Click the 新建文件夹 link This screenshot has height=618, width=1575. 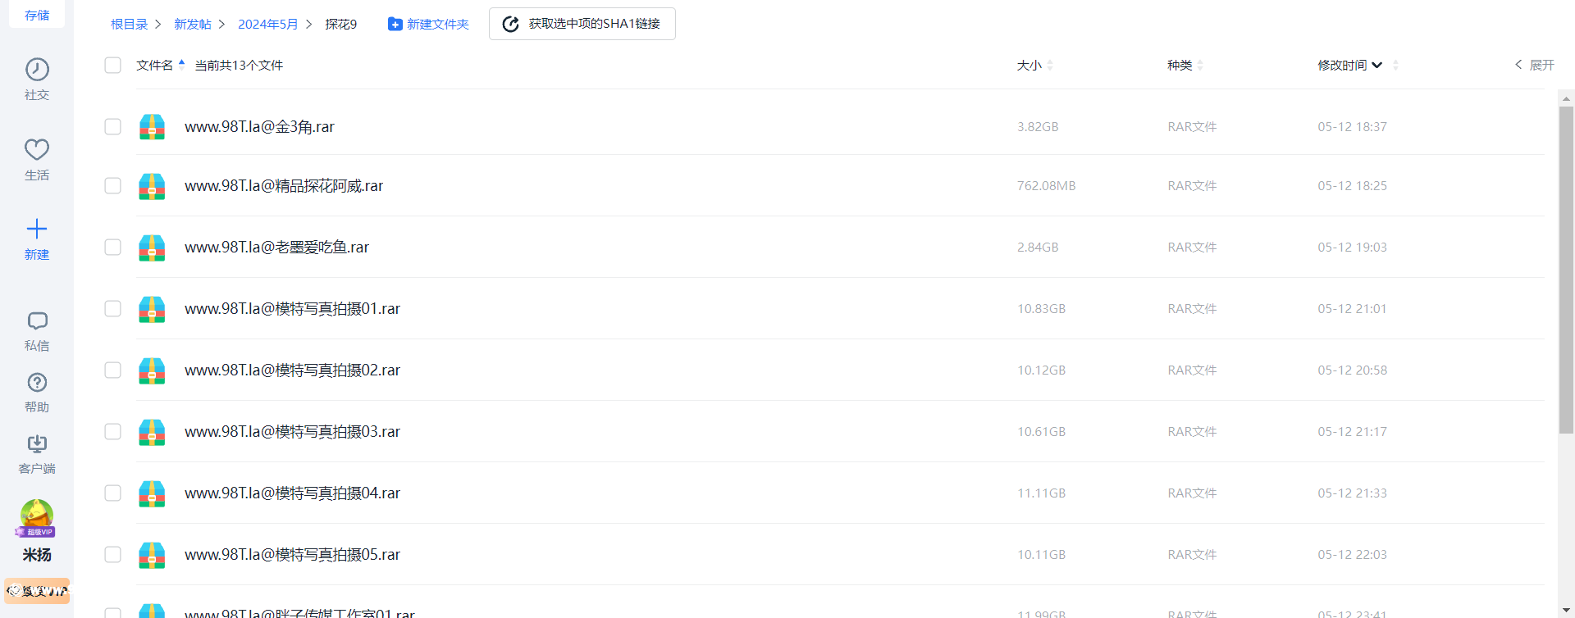(428, 25)
